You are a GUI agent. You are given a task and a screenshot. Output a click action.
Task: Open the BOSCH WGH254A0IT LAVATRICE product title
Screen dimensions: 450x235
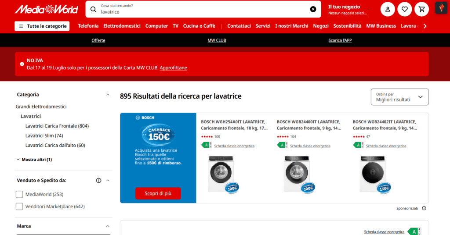pos(234,125)
